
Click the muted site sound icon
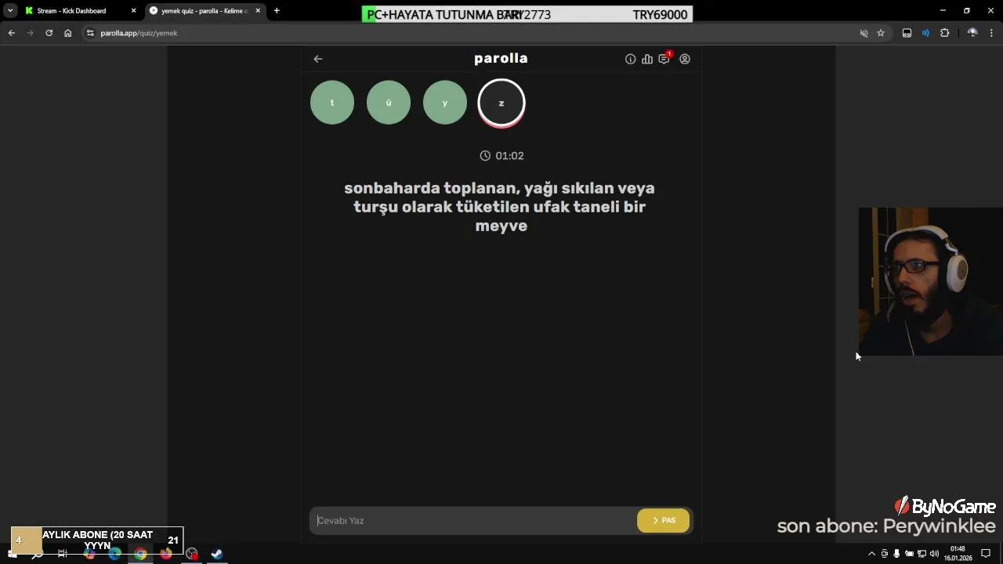tap(864, 33)
